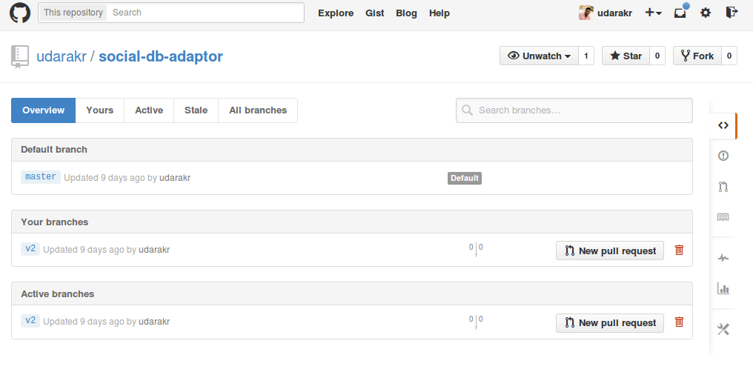Open Explore in top navigation
Viewport: 753px width, 378px height.
(336, 13)
